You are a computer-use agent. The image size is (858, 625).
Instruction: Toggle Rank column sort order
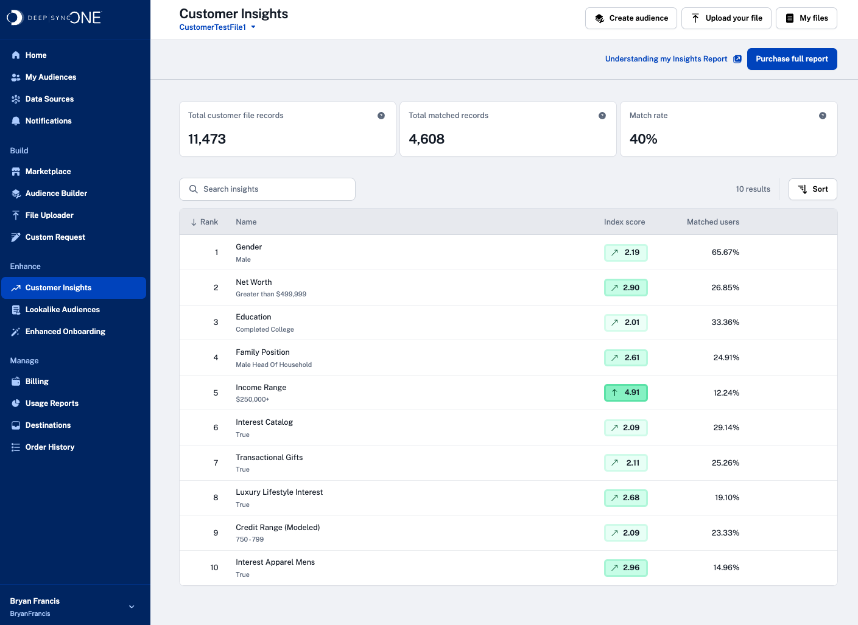point(205,222)
